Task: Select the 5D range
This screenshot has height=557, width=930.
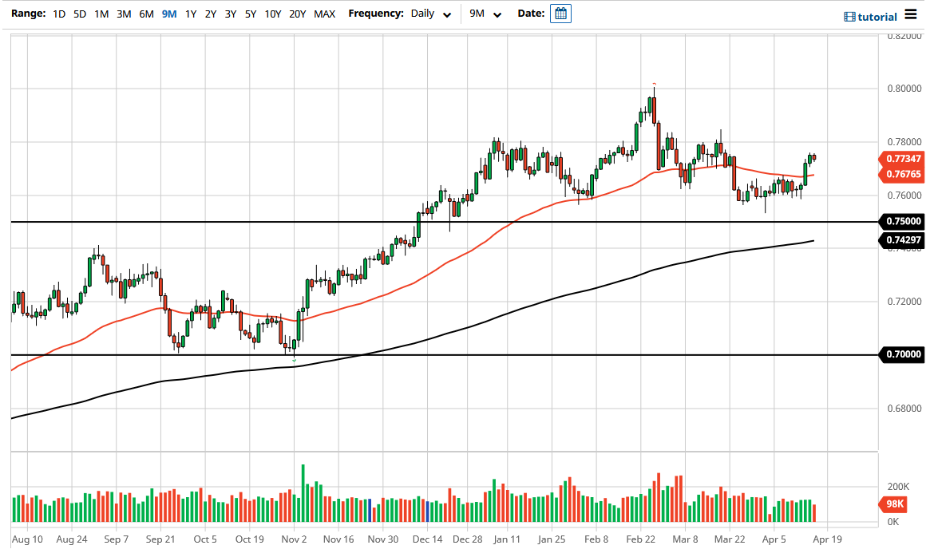Action: coord(80,14)
